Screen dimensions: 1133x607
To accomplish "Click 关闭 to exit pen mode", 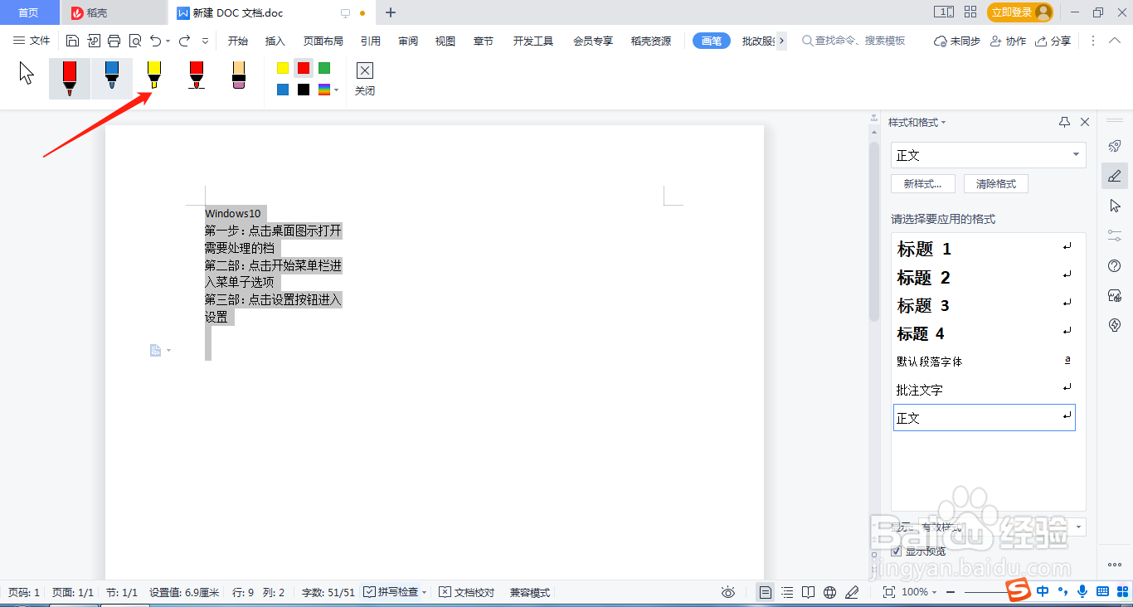I will (x=364, y=79).
